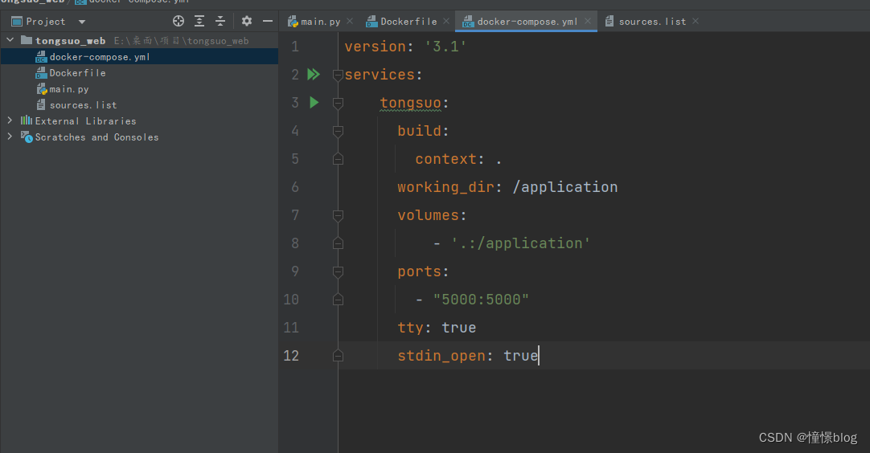Click the run tongsuo service arrow on line 3
Screen dimensions: 870x453
coord(314,103)
